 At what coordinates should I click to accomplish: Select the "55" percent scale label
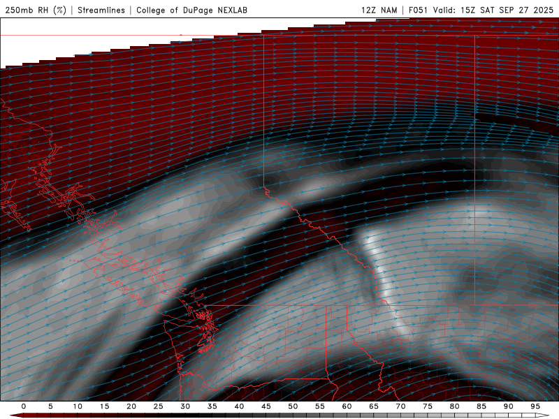320,406
